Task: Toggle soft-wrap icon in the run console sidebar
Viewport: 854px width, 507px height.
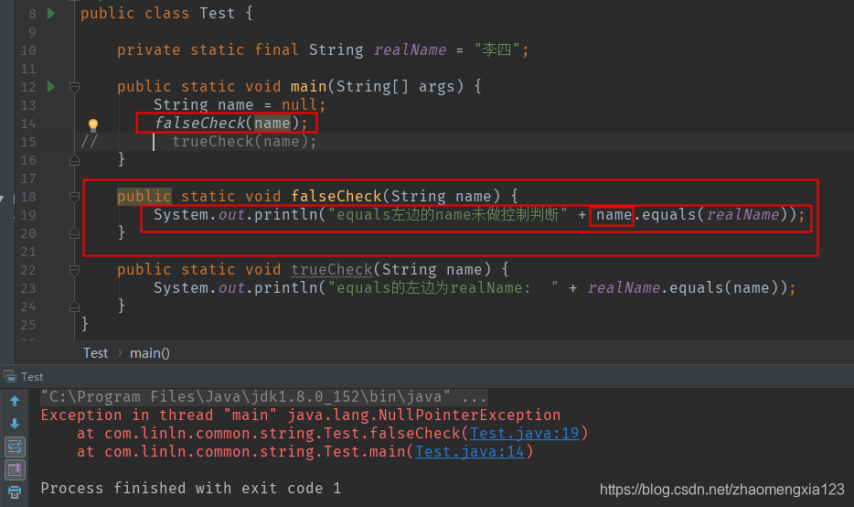Action: click(x=15, y=447)
